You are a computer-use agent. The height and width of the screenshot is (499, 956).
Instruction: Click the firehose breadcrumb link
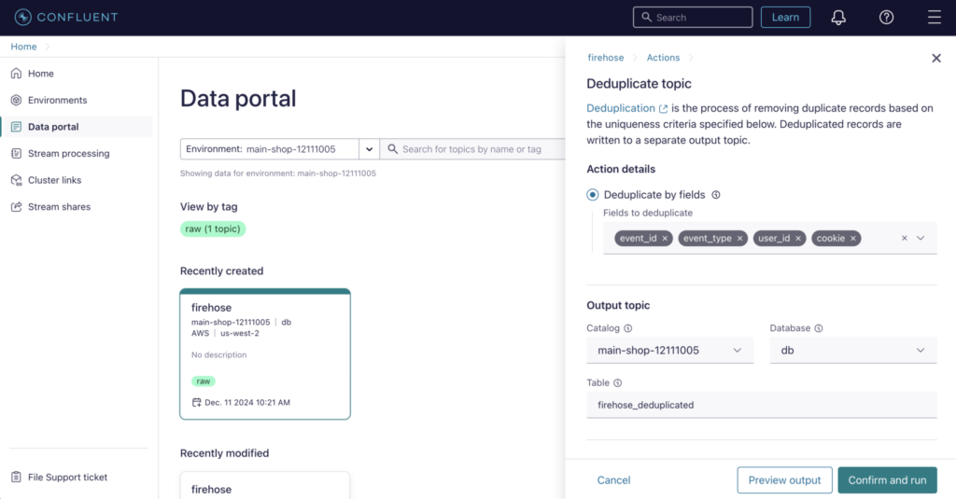[605, 58]
